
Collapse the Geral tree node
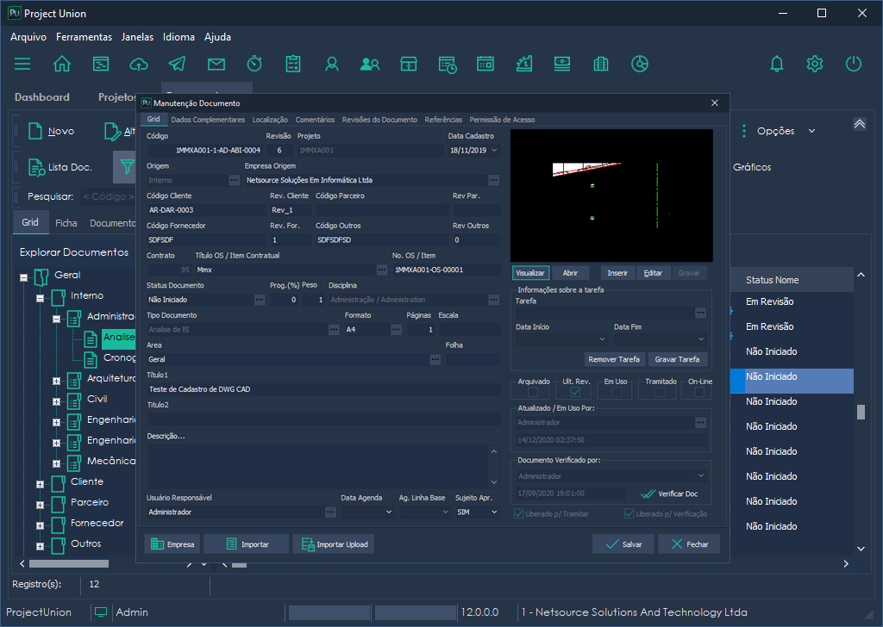pyautogui.click(x=24, y=276)
